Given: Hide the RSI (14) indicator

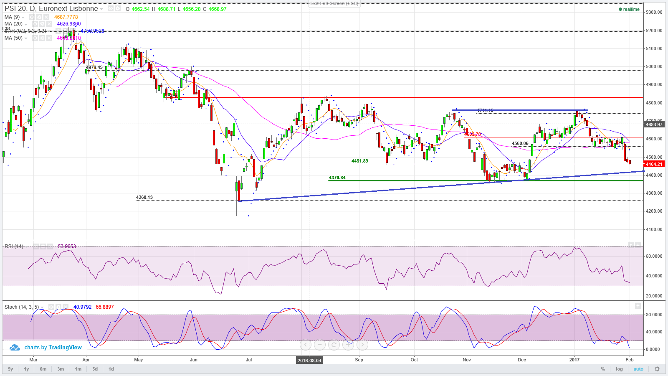Looking at the screenshot, I should [36, 246].
